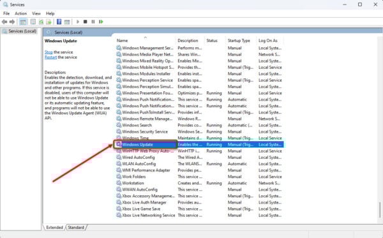Click the Work Folders gear icon
Image resolution: width=383 pixels, height=238 pixels.
click(119, 177)
